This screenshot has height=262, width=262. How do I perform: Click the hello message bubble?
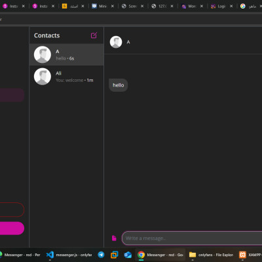tap(119, 85)
